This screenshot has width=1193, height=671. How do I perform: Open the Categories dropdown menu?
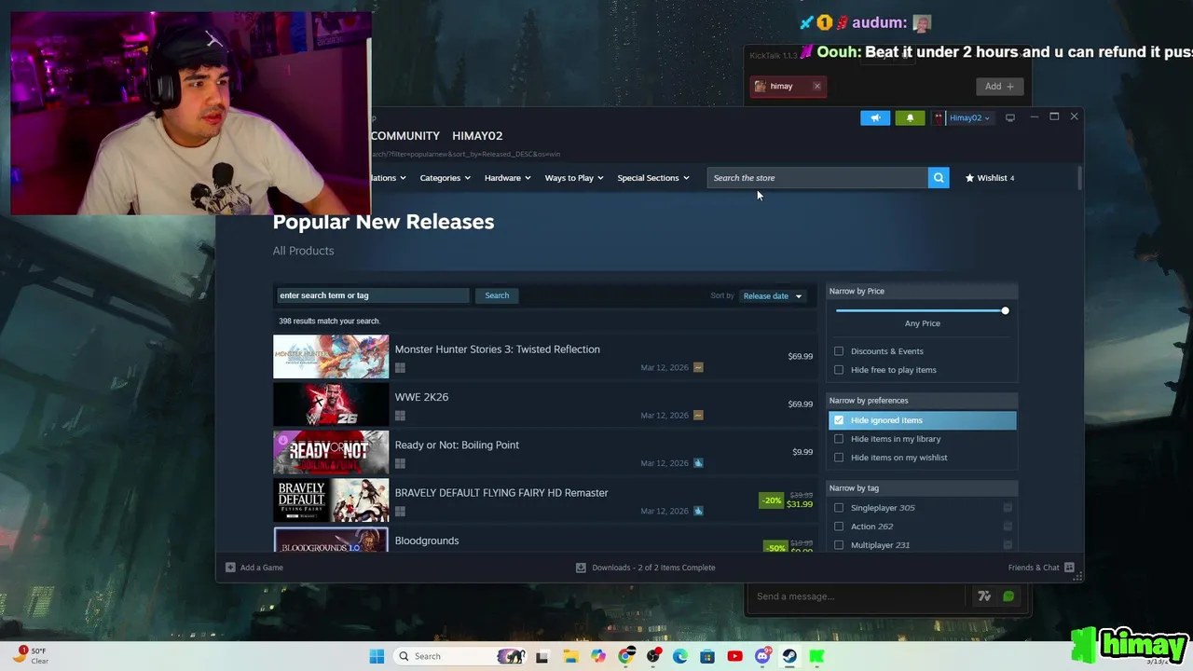tap(445, 178)
